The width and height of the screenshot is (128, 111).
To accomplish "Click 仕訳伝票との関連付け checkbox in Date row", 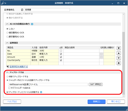I will pos(101,54).
